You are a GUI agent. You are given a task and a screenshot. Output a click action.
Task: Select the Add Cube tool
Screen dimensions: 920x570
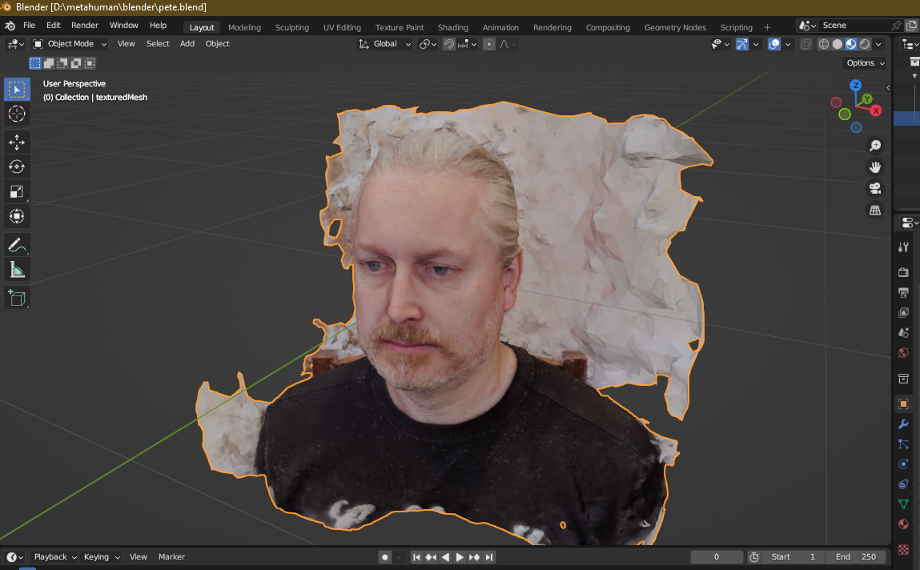pyautogui.click(x=17, y=298)
